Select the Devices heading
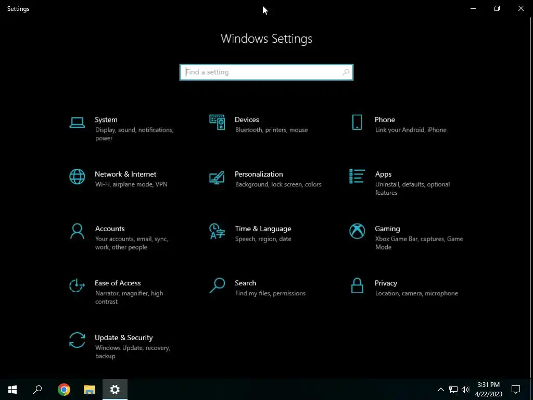This screenshot has height=400, width=533. 247,120
